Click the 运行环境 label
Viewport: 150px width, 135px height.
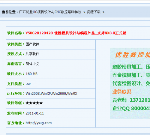coord(16,94)
